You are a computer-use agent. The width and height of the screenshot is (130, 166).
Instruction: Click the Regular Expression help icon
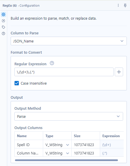52,63
